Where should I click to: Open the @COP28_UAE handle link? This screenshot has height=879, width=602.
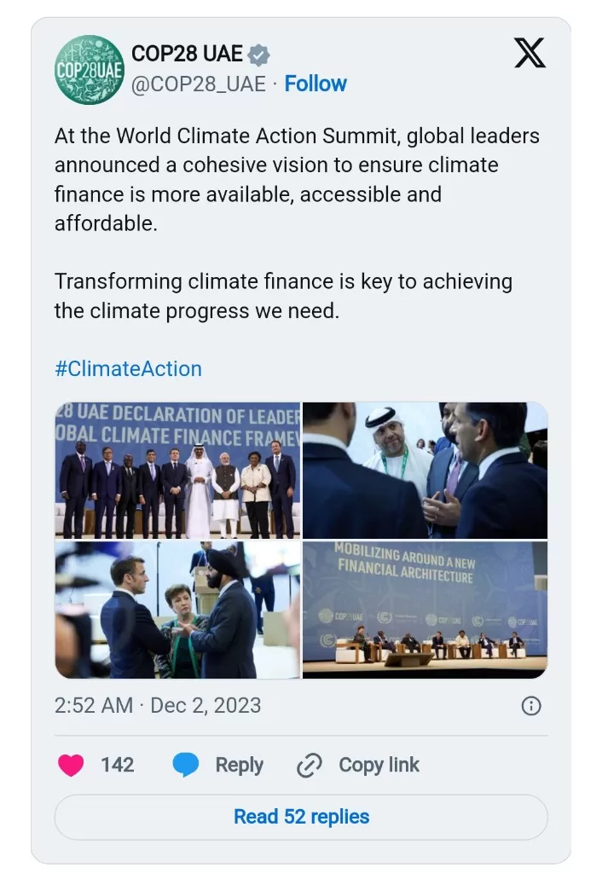coord(198,84)
